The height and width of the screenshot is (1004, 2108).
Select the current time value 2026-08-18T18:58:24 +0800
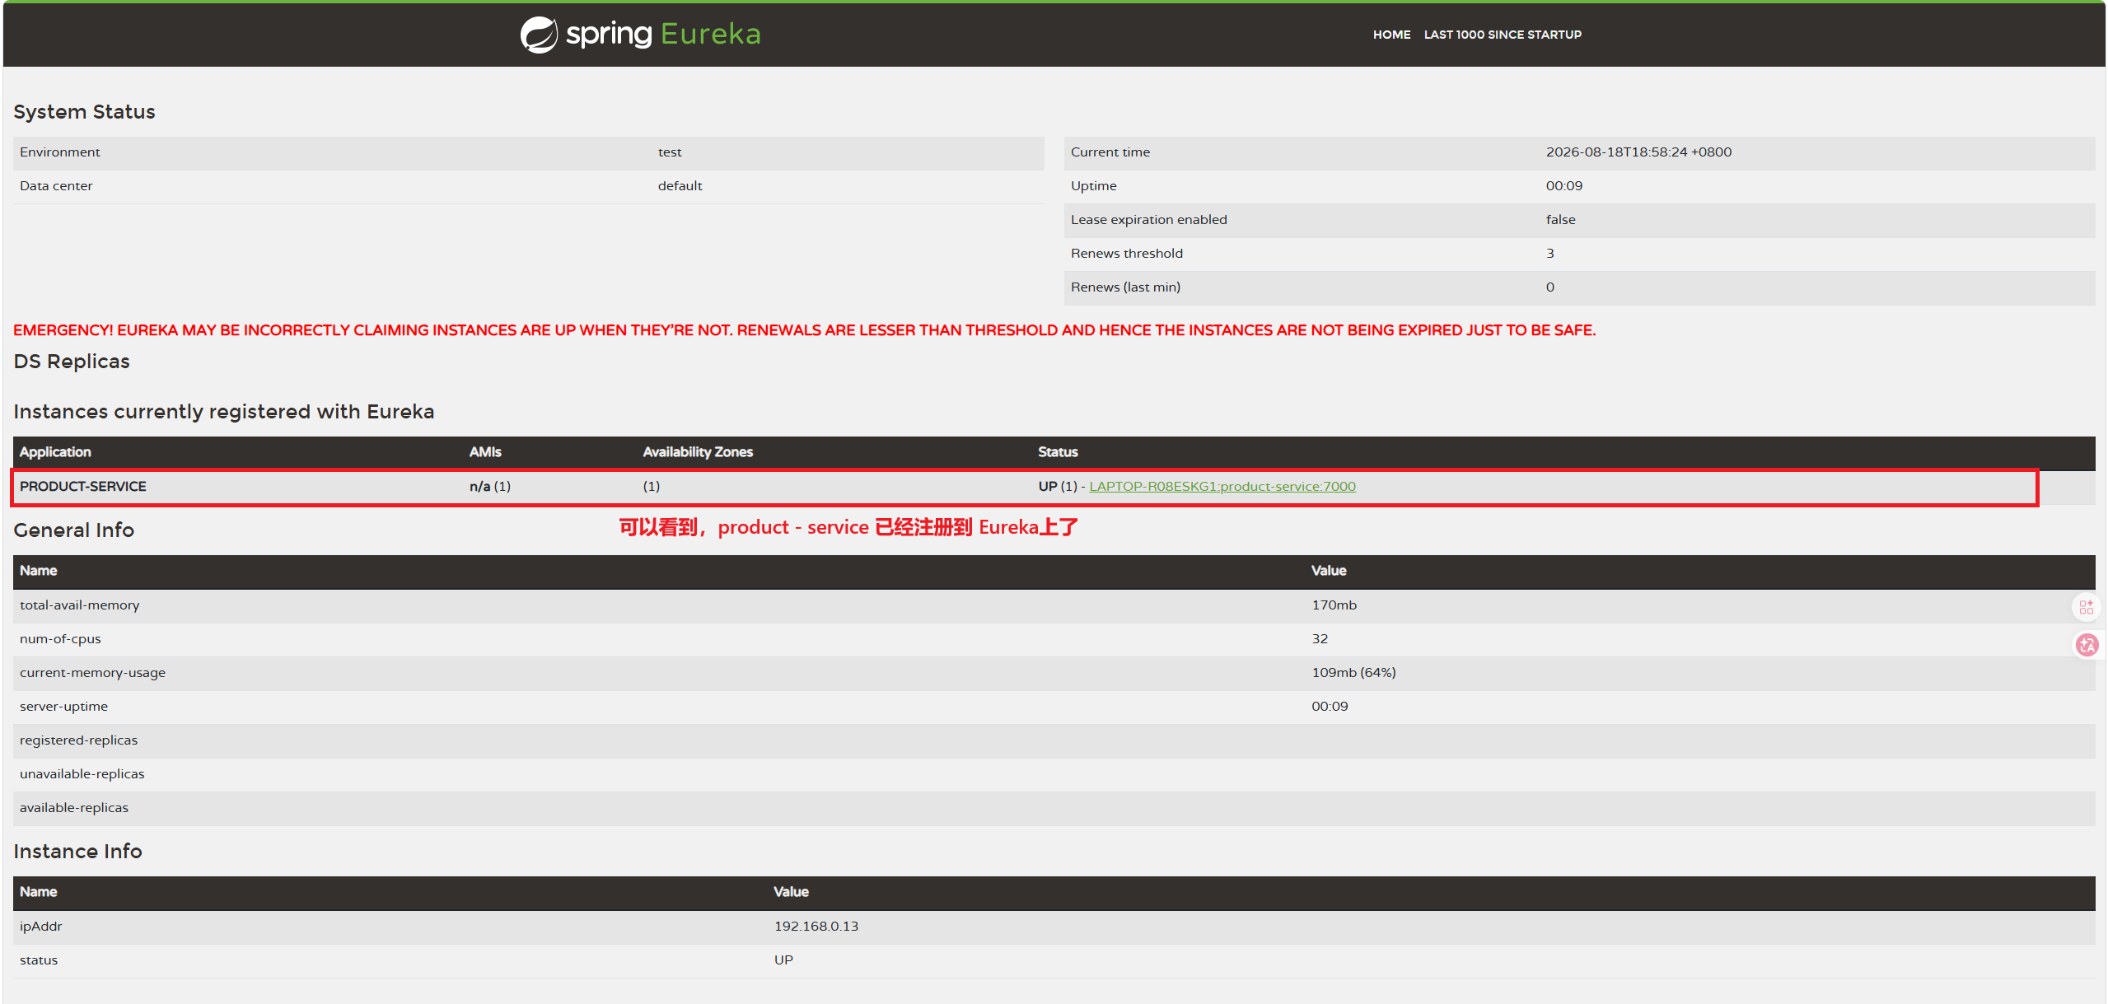pyautogui.click(x=1638, y=152)
